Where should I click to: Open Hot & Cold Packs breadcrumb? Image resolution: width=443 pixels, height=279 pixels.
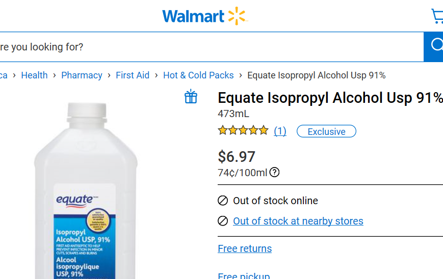click(x=198, y=75)
